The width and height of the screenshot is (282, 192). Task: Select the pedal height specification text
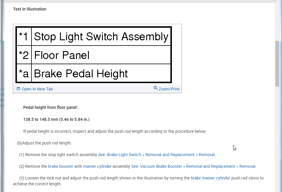56,119
